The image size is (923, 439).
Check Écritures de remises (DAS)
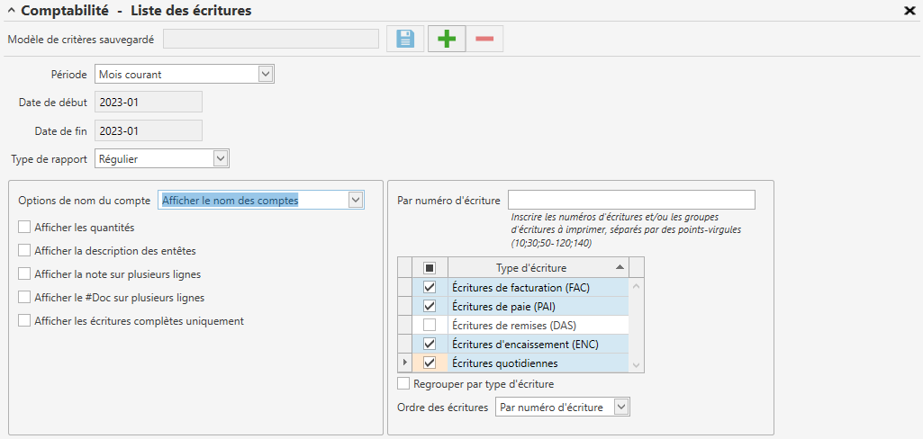pyautogui.click(x=430, y=325)
